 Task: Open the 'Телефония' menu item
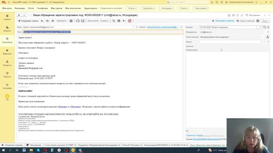[42, 8]
